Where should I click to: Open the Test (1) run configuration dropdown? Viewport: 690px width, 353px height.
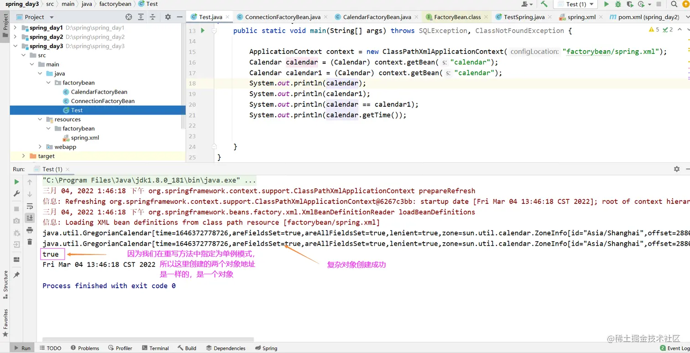pyautogui.click(x=575, y=4)
